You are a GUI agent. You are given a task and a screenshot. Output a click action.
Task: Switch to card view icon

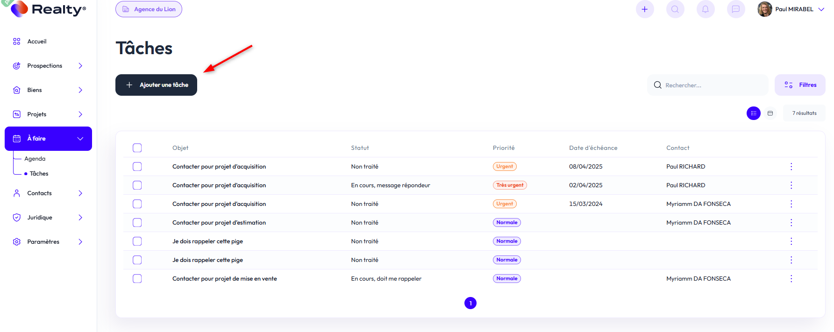click(770, 113)
